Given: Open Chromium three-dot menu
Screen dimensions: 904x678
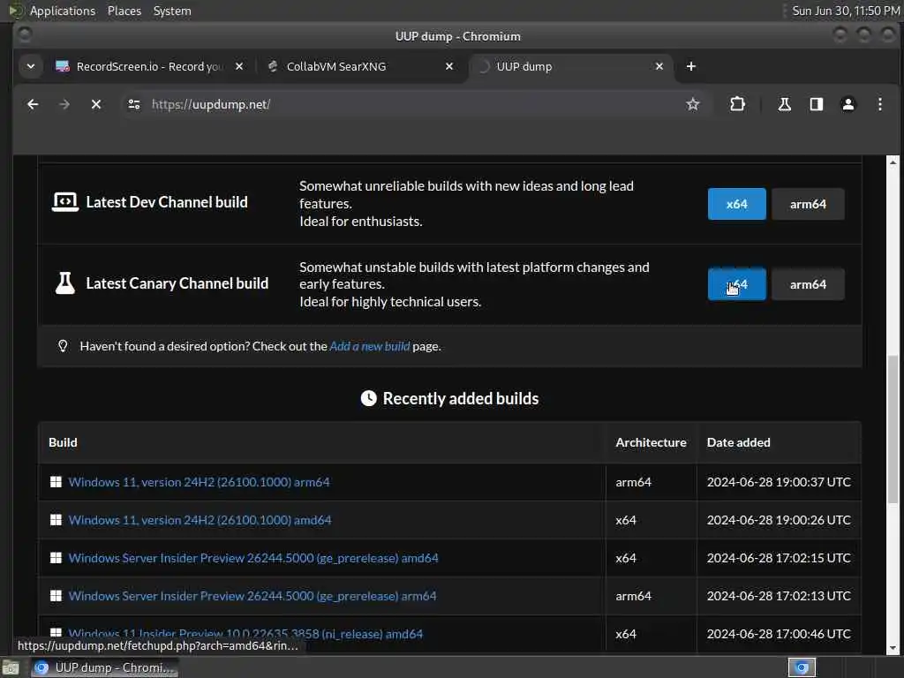Looking at the screenshot, I should click(x=880, y=104).
